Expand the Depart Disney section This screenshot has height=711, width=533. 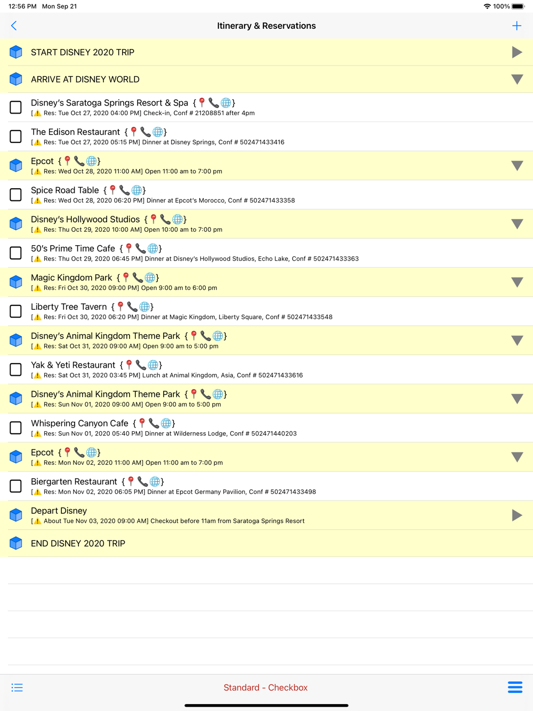click(517, 515)
